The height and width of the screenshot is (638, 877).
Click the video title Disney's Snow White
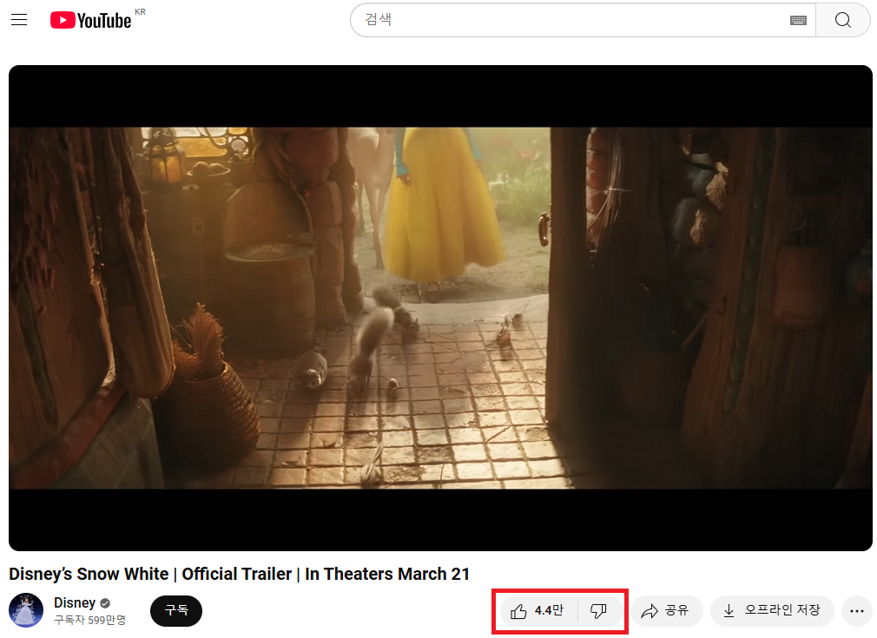click(239, 574)
